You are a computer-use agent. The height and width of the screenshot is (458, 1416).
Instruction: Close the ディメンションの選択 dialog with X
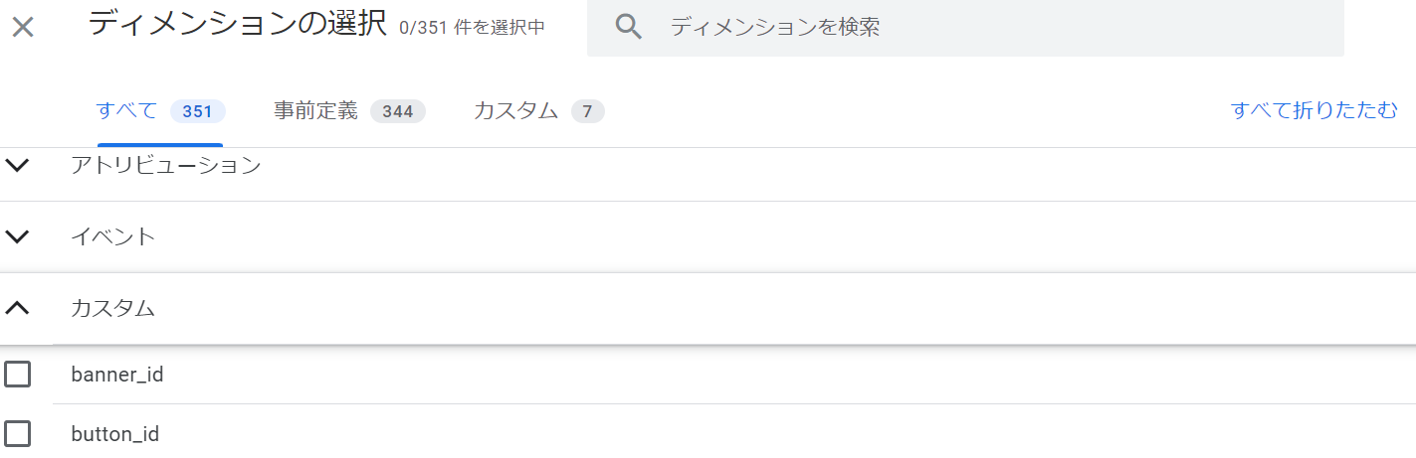coord(23,27)
